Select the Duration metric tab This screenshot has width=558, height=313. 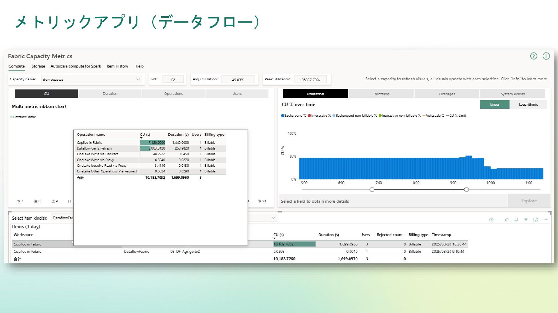point(110,94)
